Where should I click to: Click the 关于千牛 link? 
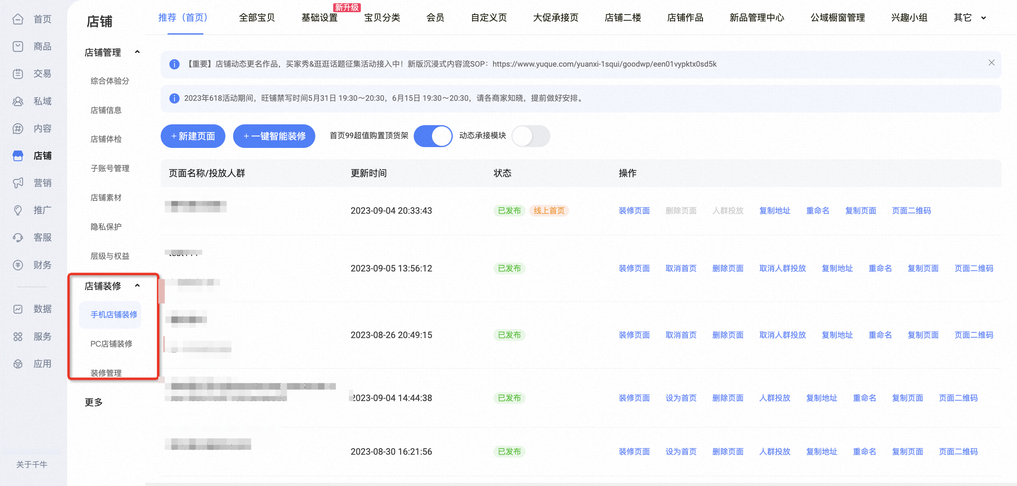pyautogui.click(x=32, y=464)
